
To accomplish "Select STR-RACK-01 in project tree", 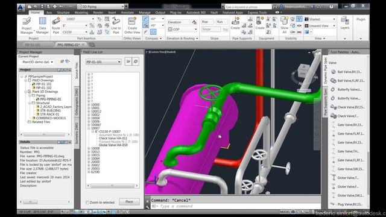I will (49, 115).
